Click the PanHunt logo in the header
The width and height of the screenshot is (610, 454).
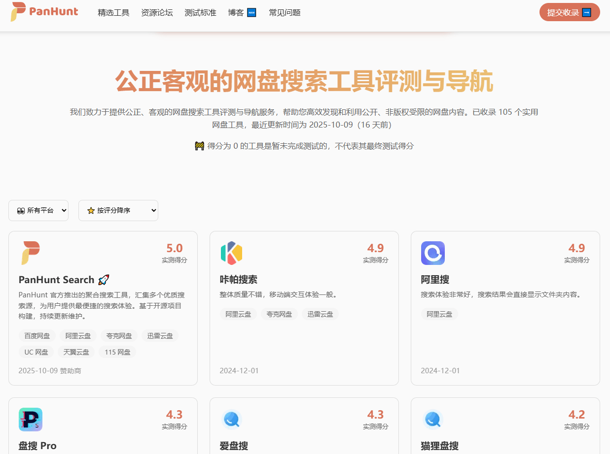44,12
